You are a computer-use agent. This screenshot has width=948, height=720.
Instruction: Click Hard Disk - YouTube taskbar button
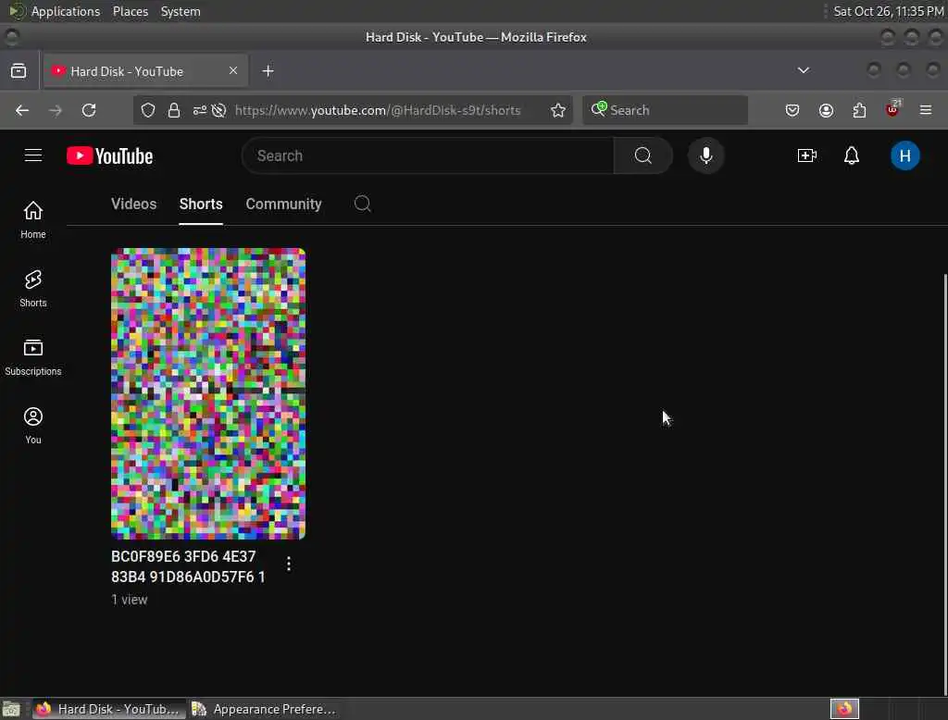107,709
